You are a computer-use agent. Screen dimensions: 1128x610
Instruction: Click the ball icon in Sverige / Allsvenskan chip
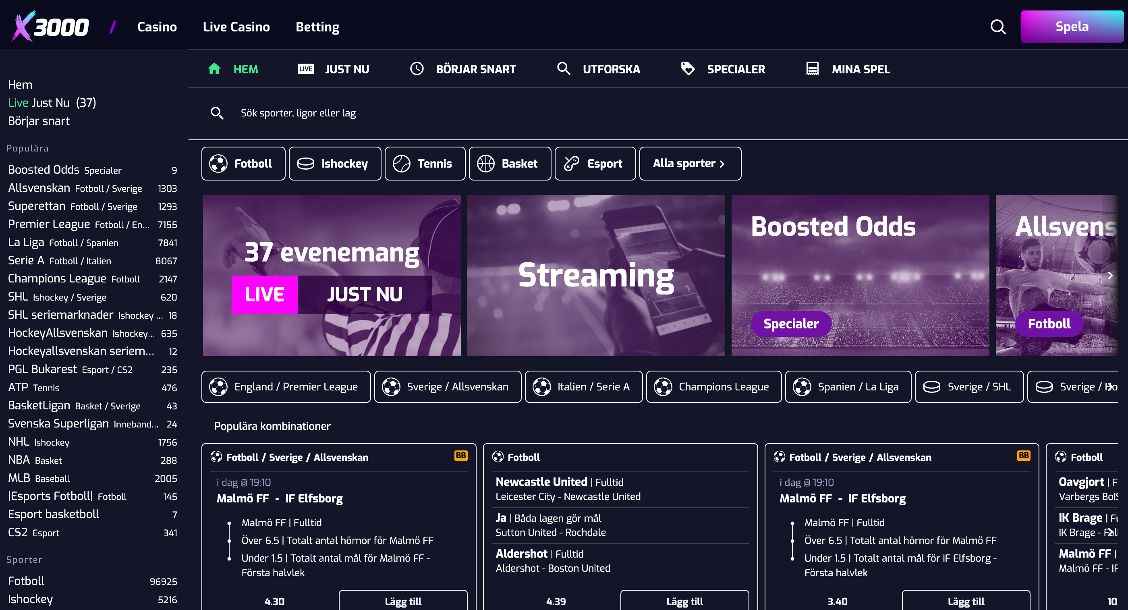click(x=391, y=387)
